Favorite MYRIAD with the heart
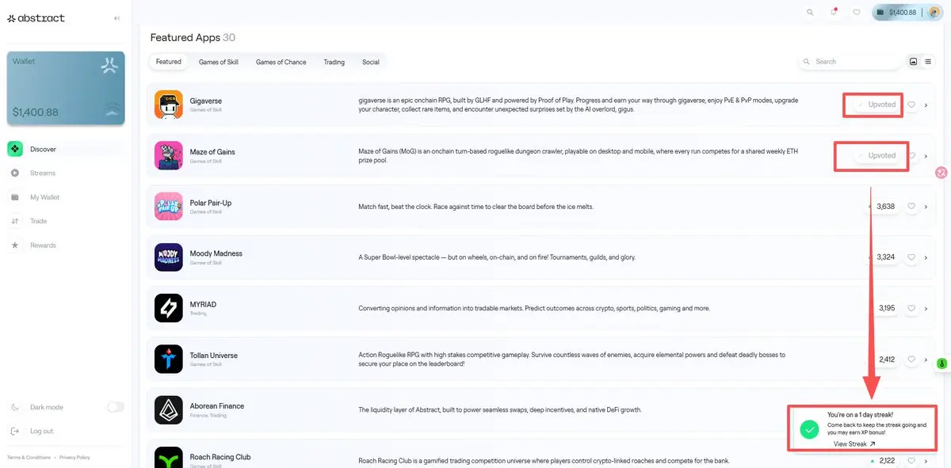The height and width of the screenshot is (468, 951). 911,308
